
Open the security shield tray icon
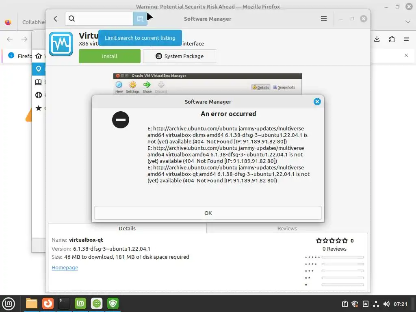tap(355, 304)
